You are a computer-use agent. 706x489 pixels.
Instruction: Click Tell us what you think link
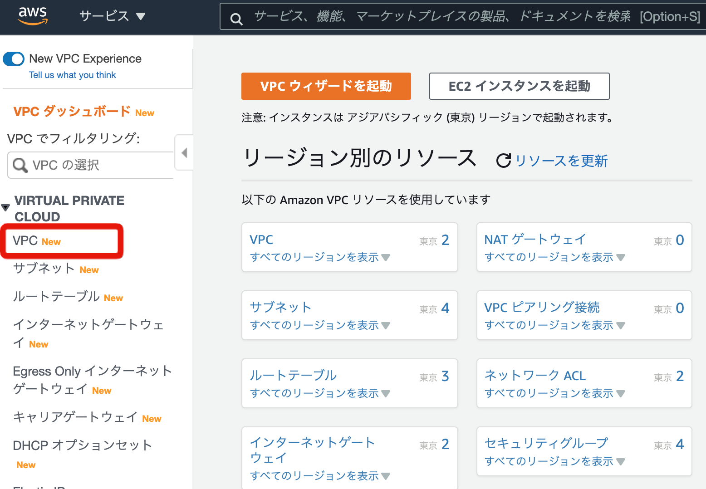(73, 75)
